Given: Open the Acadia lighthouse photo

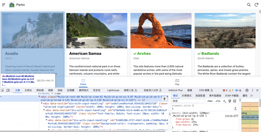Looking at the screenshot, I should point(33,31).
